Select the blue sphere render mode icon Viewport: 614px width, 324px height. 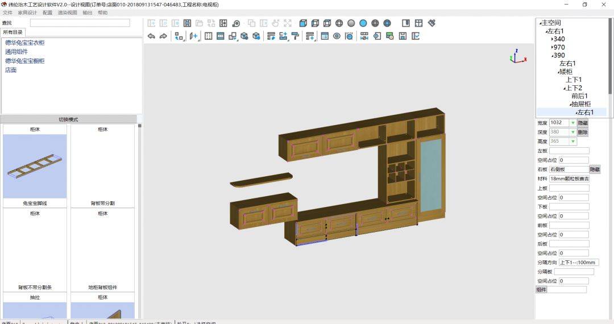363,23
